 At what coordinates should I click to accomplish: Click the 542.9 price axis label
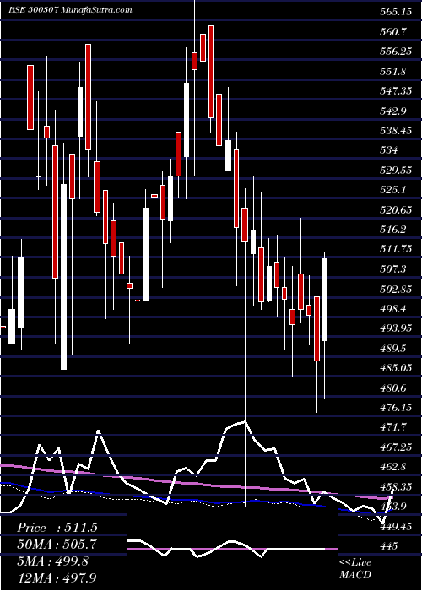pyautogui.click(x=393, y=111)
